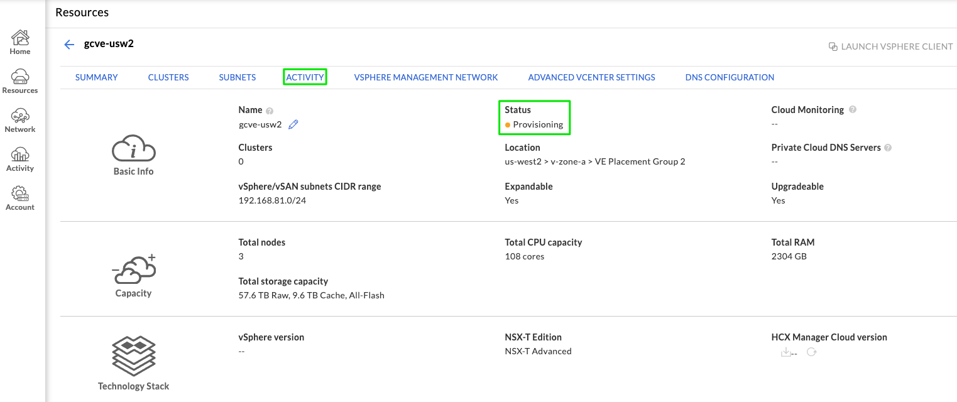Switch to the Clusters tab

coord(168,77)
